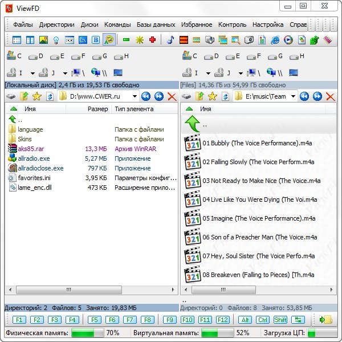342x342 pixels.
Task: Click right panel red X icon
Action: tap(329, 96)
